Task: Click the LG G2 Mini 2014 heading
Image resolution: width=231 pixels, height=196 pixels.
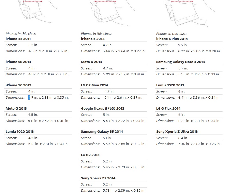Action: [x=94, y=85]
